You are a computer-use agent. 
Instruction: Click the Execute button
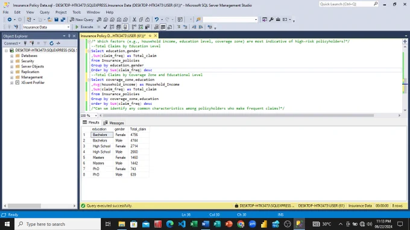84,27
